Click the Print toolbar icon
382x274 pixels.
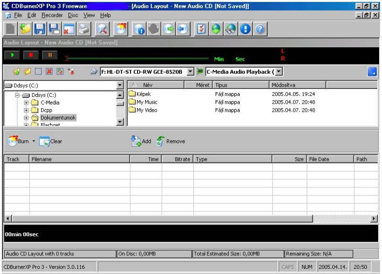[x=84, y=30]
